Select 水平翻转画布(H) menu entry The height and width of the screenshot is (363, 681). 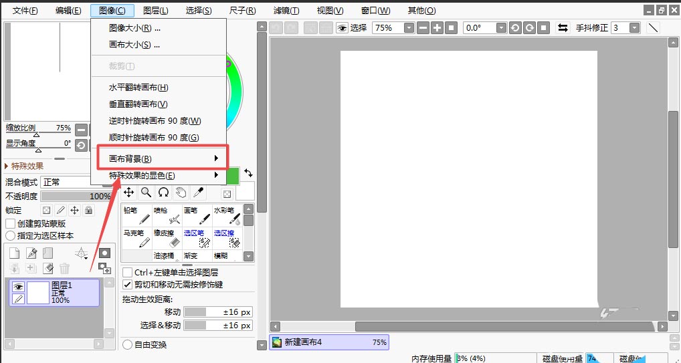[159, 88]
